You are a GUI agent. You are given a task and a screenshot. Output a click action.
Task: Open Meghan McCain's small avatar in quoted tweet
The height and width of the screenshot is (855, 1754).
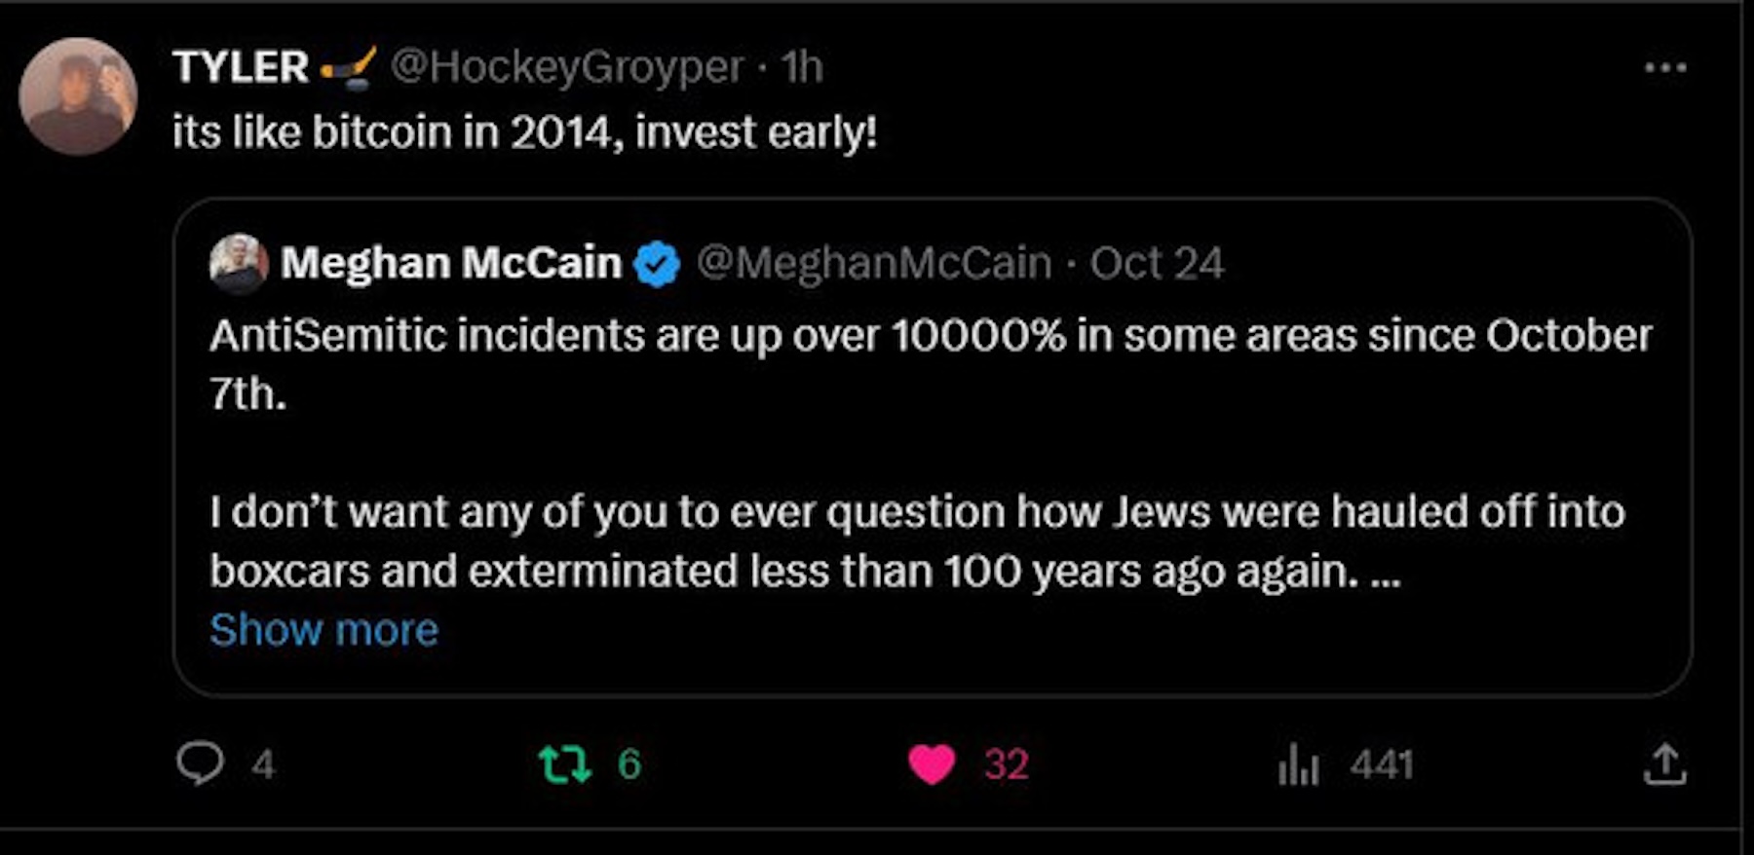click(x=239, y=263)
